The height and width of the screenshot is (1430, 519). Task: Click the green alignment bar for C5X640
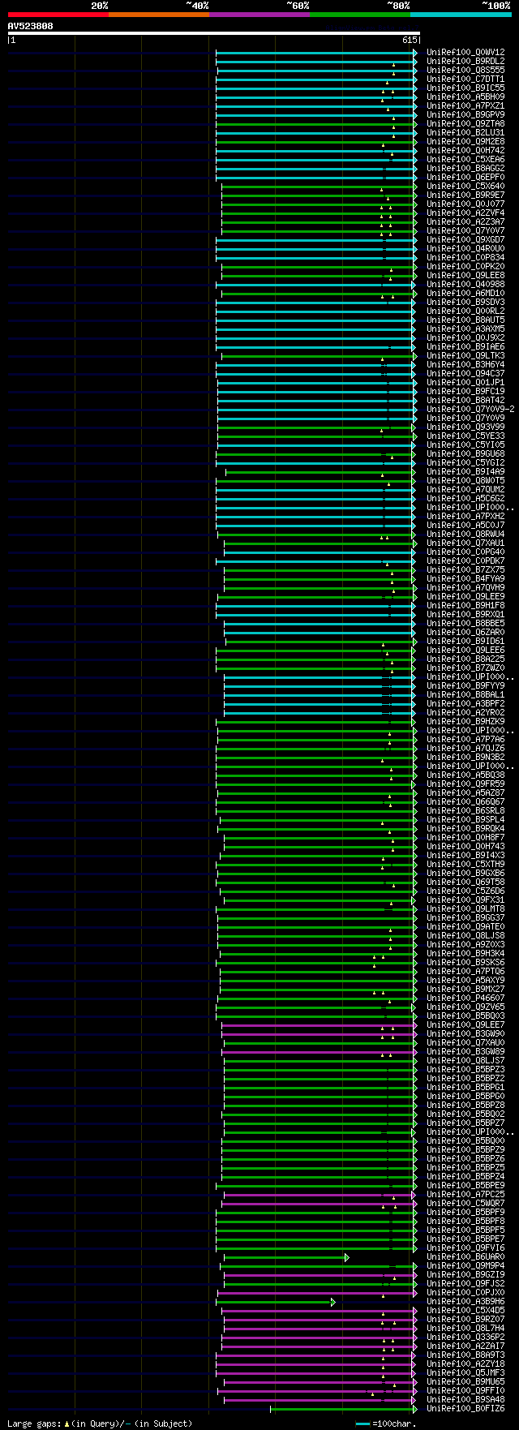pyautogui.click(x=320, y=187)
